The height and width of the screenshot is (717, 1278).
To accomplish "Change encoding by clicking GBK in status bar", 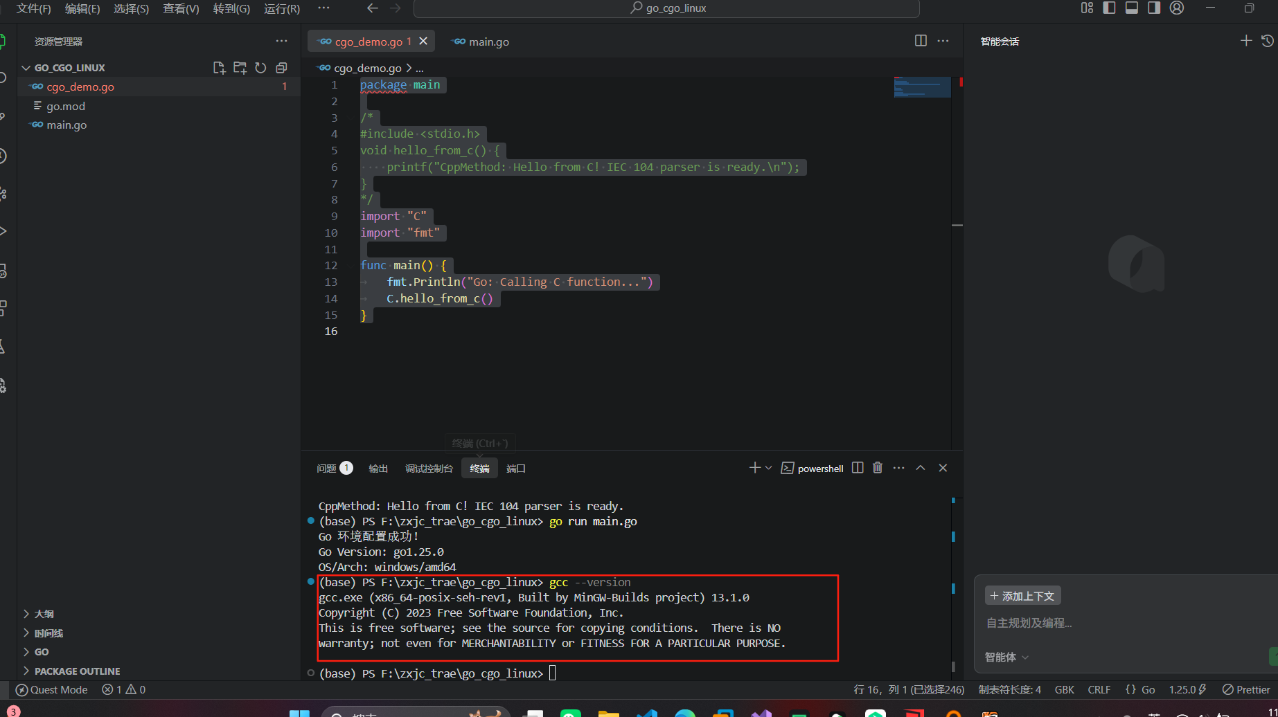I will [x=1065, y=689].
